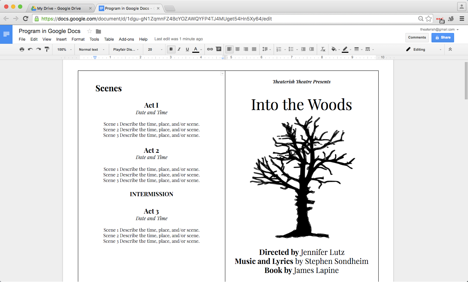Open the Chrome user profile button
Image resolution: width=468 pixels, height=282 pixels.
pos(461,7)
